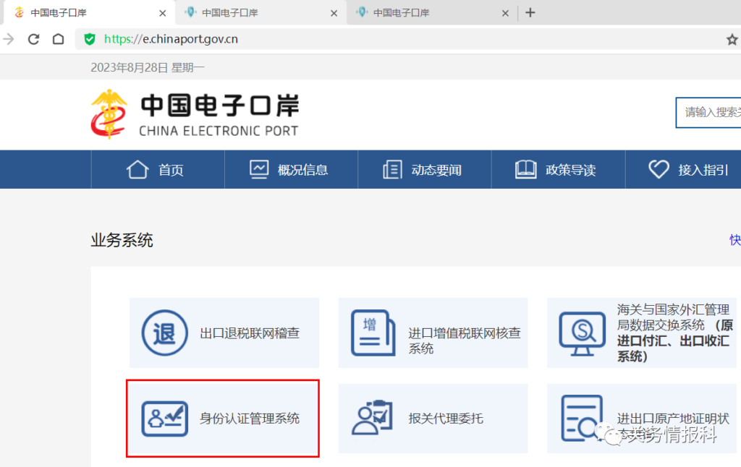This screenshot has width=741, height=467.
Task: Click the address bar URL e.chinaport.gov.cn
Action: click(x=171, y=39)
